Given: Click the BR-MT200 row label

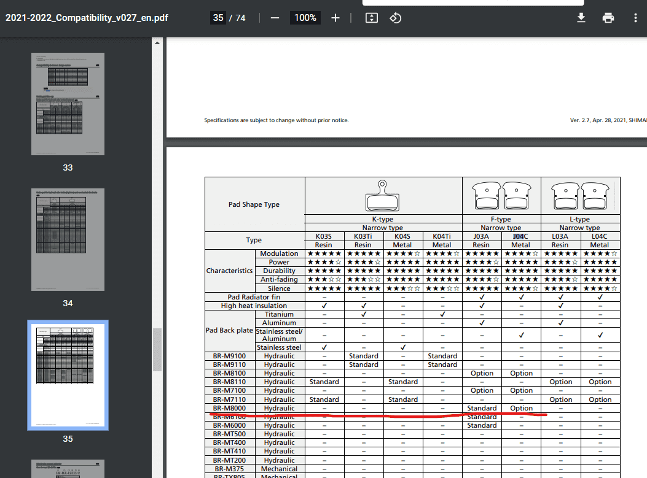Looking at the screenshot, I should [x=229, y=460].
